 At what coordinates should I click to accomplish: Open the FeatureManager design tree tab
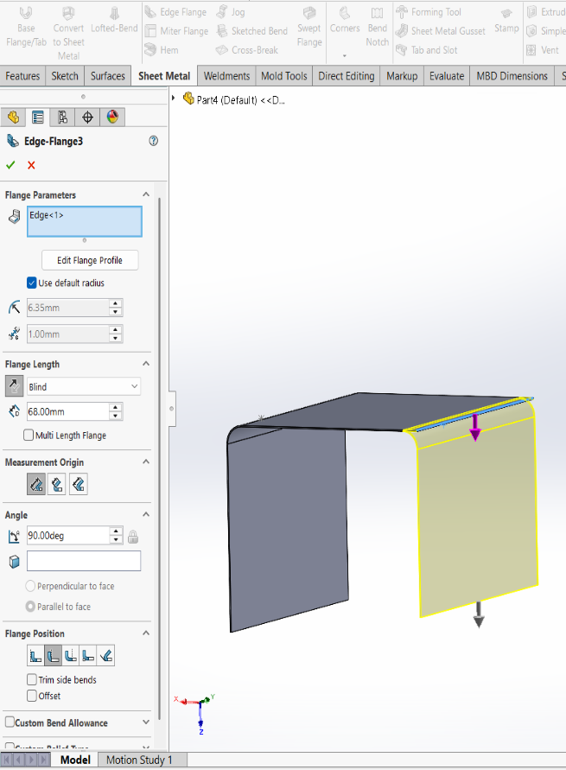(13, 117)
